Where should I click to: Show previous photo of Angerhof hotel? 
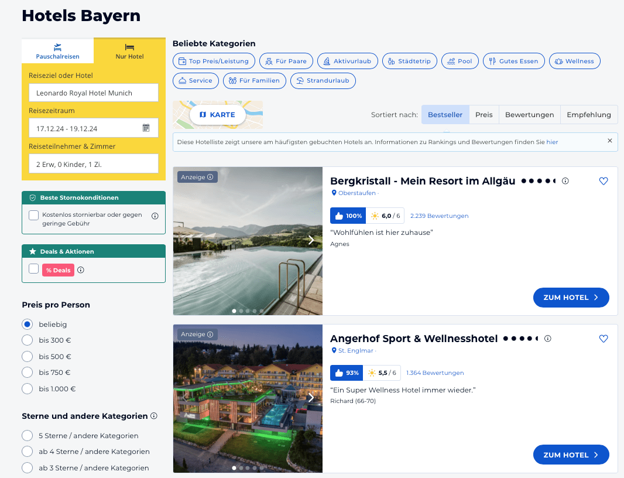coord(184,398)
